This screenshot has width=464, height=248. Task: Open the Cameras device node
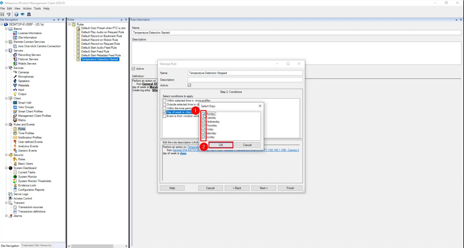coord(24,72)
